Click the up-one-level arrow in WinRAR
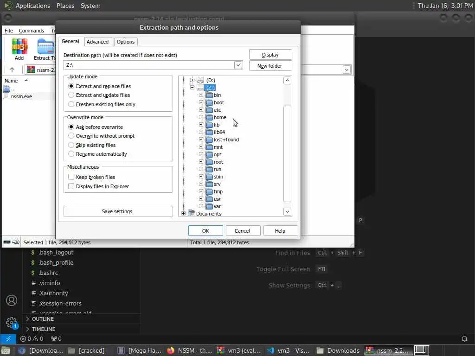475x356 pixels. 12,70
